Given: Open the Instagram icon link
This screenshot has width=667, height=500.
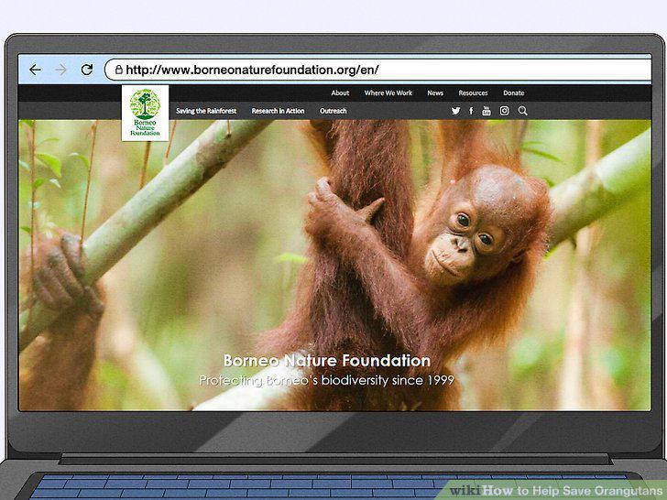Looking at the screenshot, I should [x=504, y=111].
